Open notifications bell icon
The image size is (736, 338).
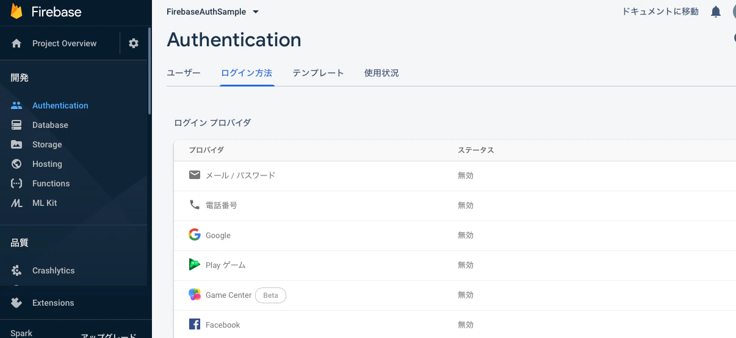(716, 12)
